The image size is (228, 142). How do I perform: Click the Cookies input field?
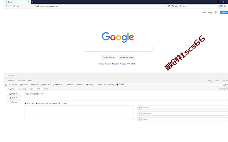(185, 119)
